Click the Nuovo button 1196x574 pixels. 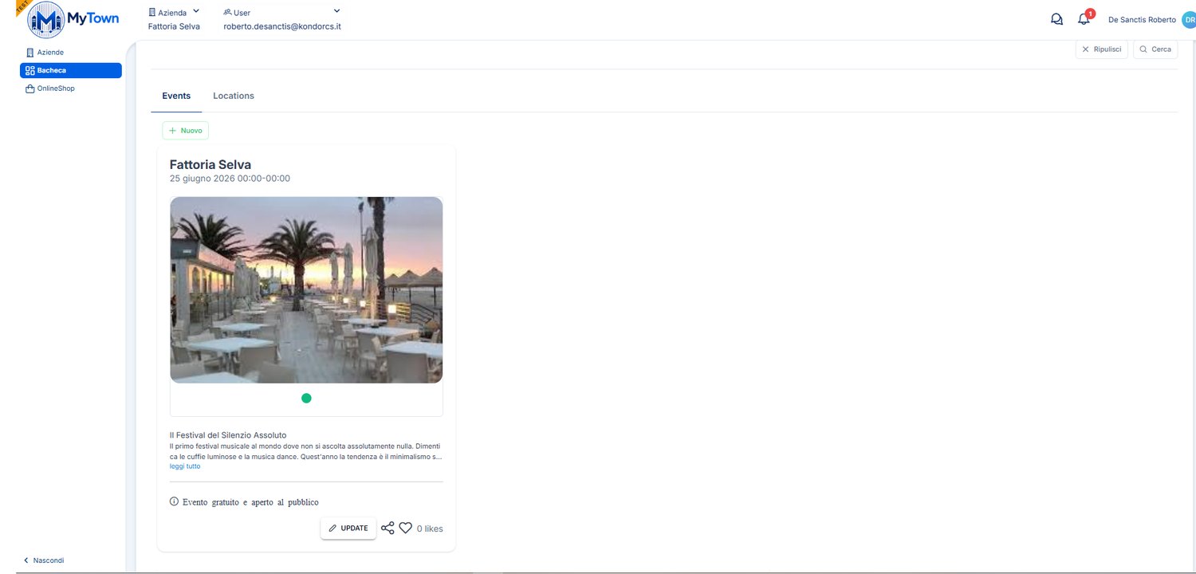click(186, 130)
